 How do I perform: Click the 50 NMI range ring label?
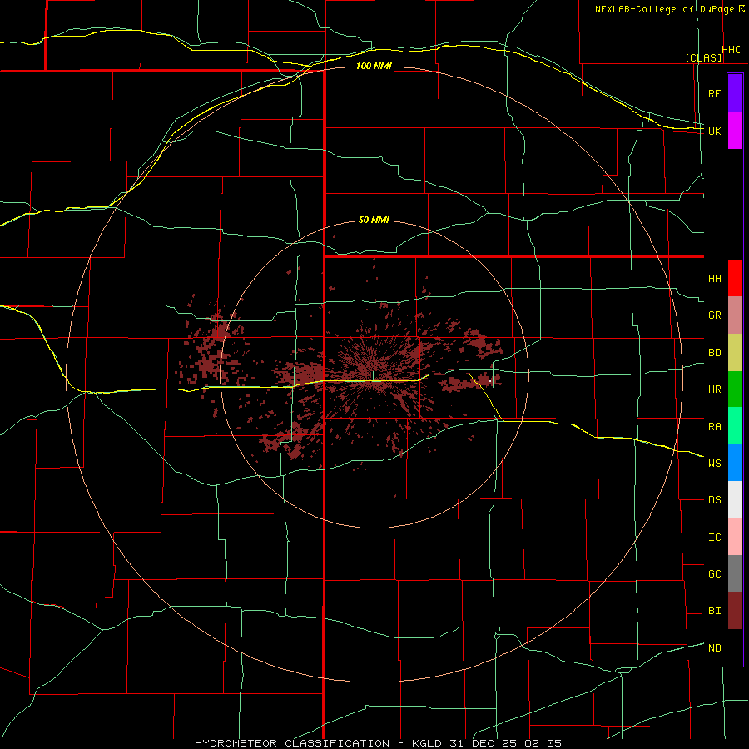374,220
